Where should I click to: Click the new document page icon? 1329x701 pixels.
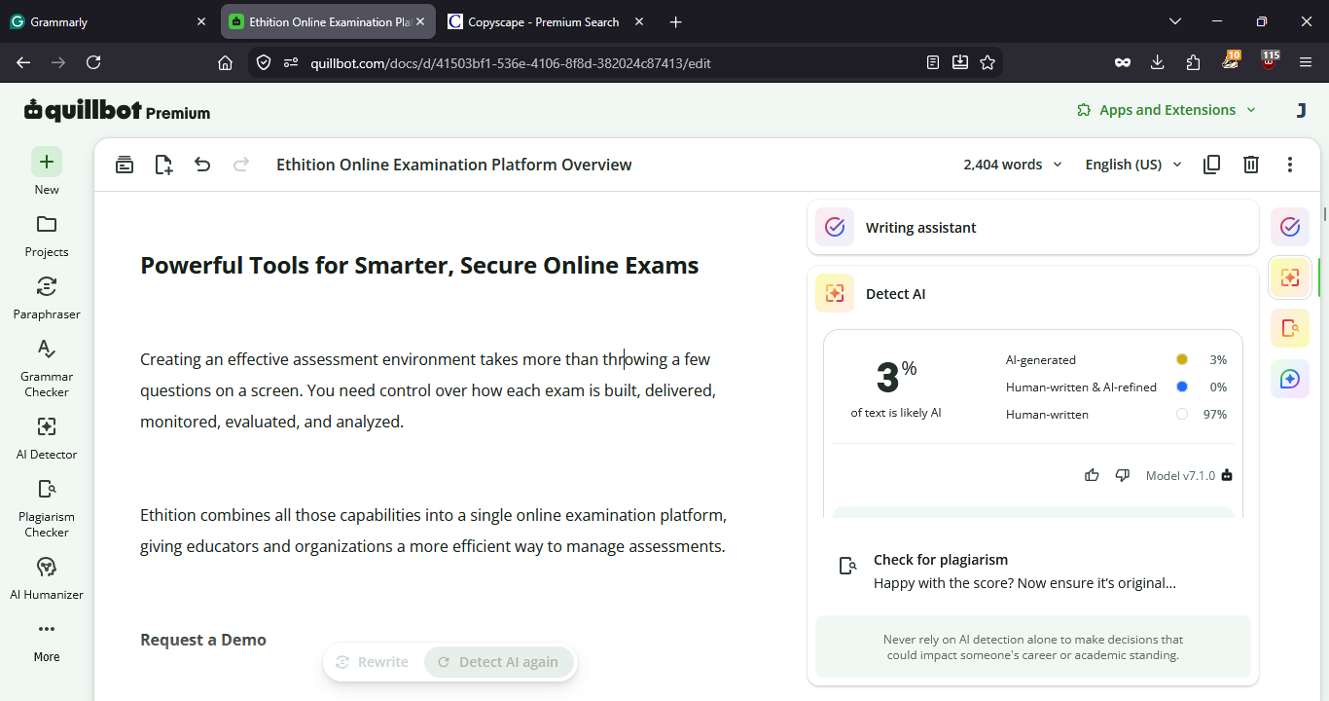pos(163,165)
